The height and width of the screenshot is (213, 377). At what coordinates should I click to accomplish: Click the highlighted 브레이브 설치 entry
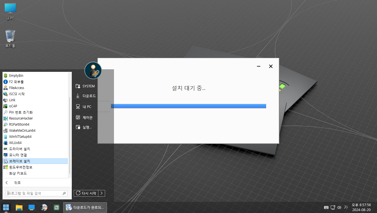point(35,161)
